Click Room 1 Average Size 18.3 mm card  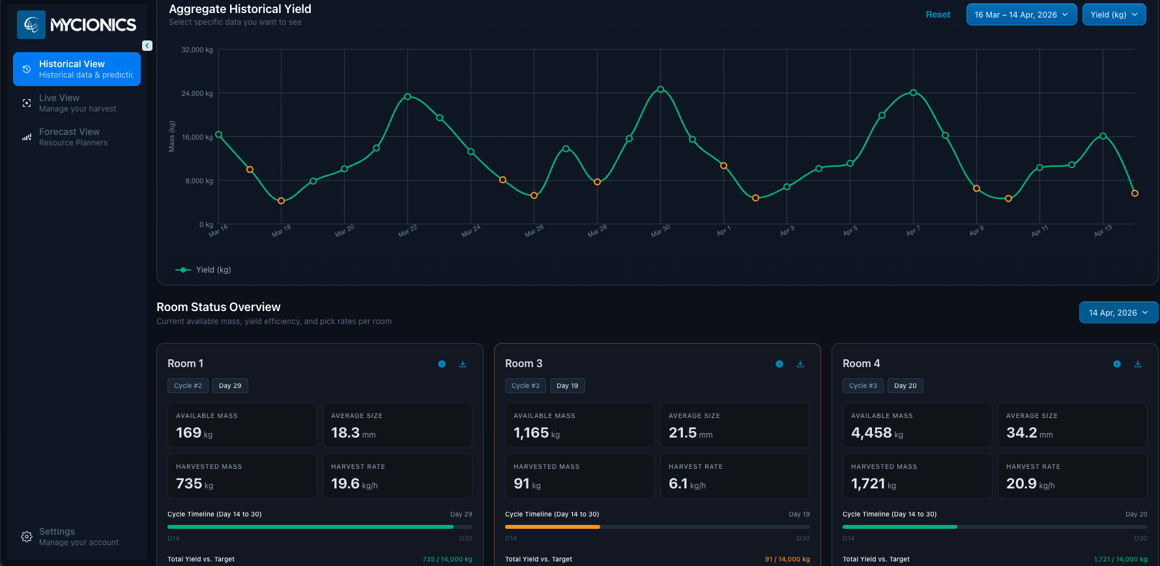click(x=398, y=425)
